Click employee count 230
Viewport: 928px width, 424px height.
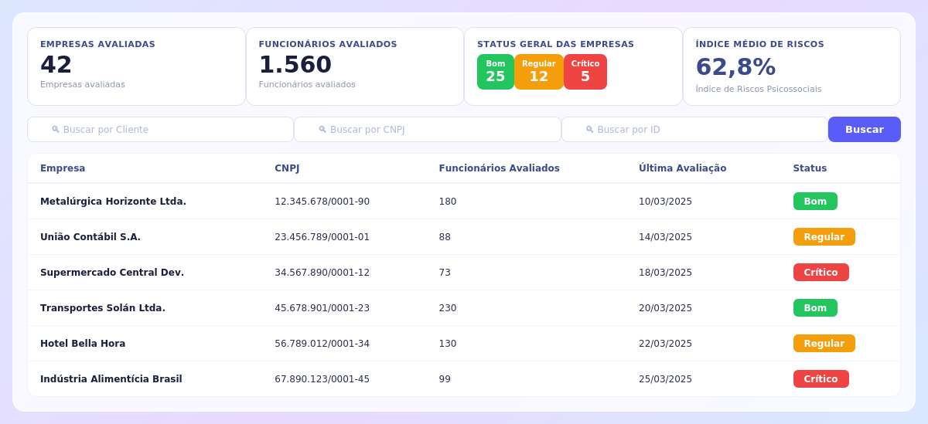(x=448, y=308)
